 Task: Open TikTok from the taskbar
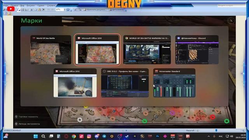81,136
